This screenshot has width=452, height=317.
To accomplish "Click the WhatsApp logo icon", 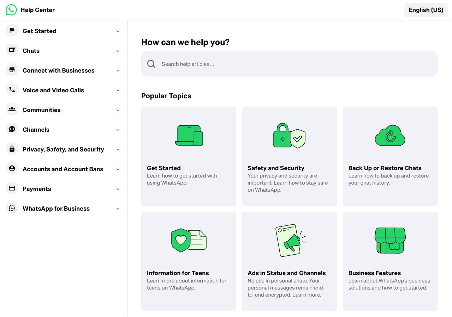I will click(x=11, y=10).
